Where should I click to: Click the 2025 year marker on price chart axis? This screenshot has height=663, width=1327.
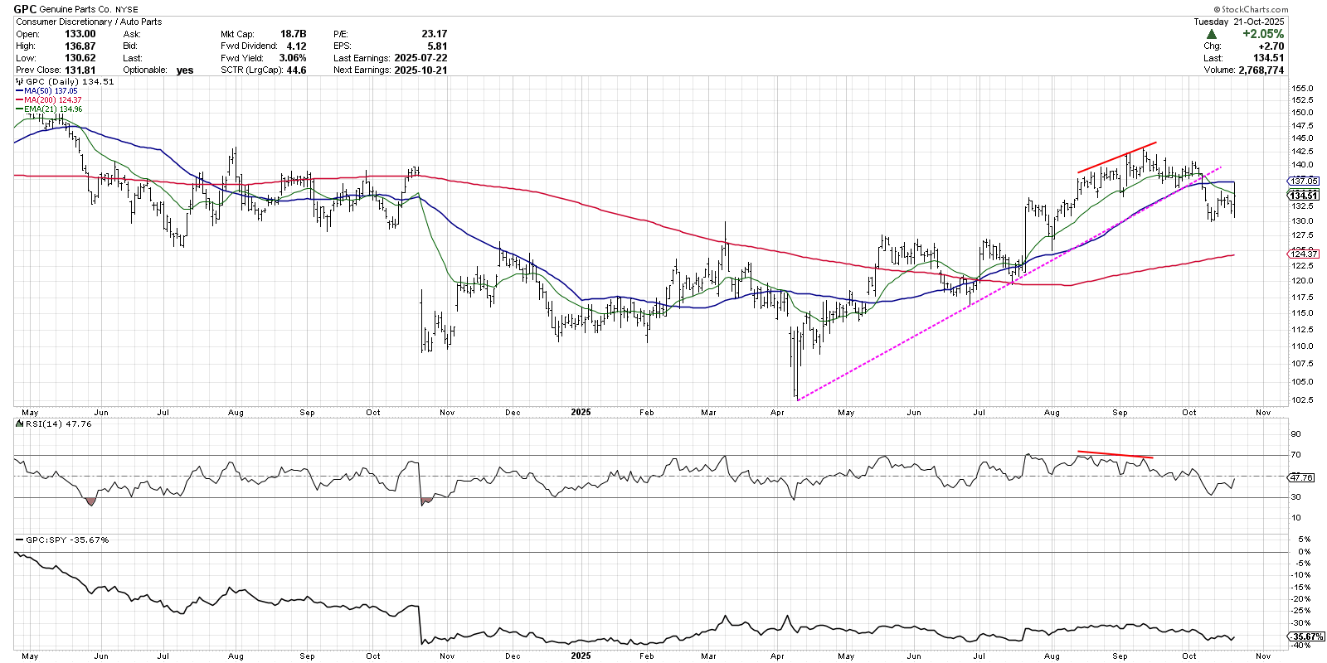coord(581,412)
